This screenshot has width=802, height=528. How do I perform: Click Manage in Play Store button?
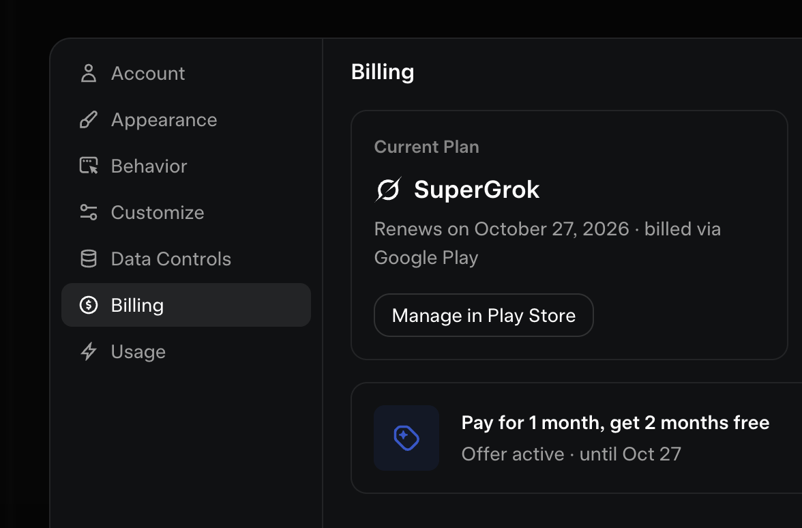click(484, 315)
